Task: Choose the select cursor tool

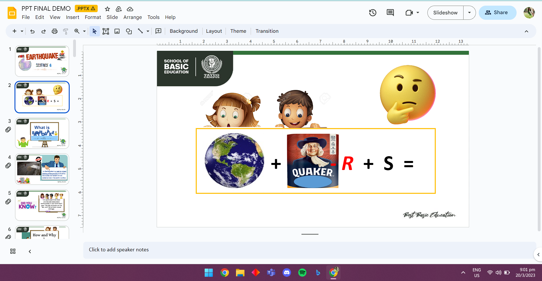Action: [95, 31]
